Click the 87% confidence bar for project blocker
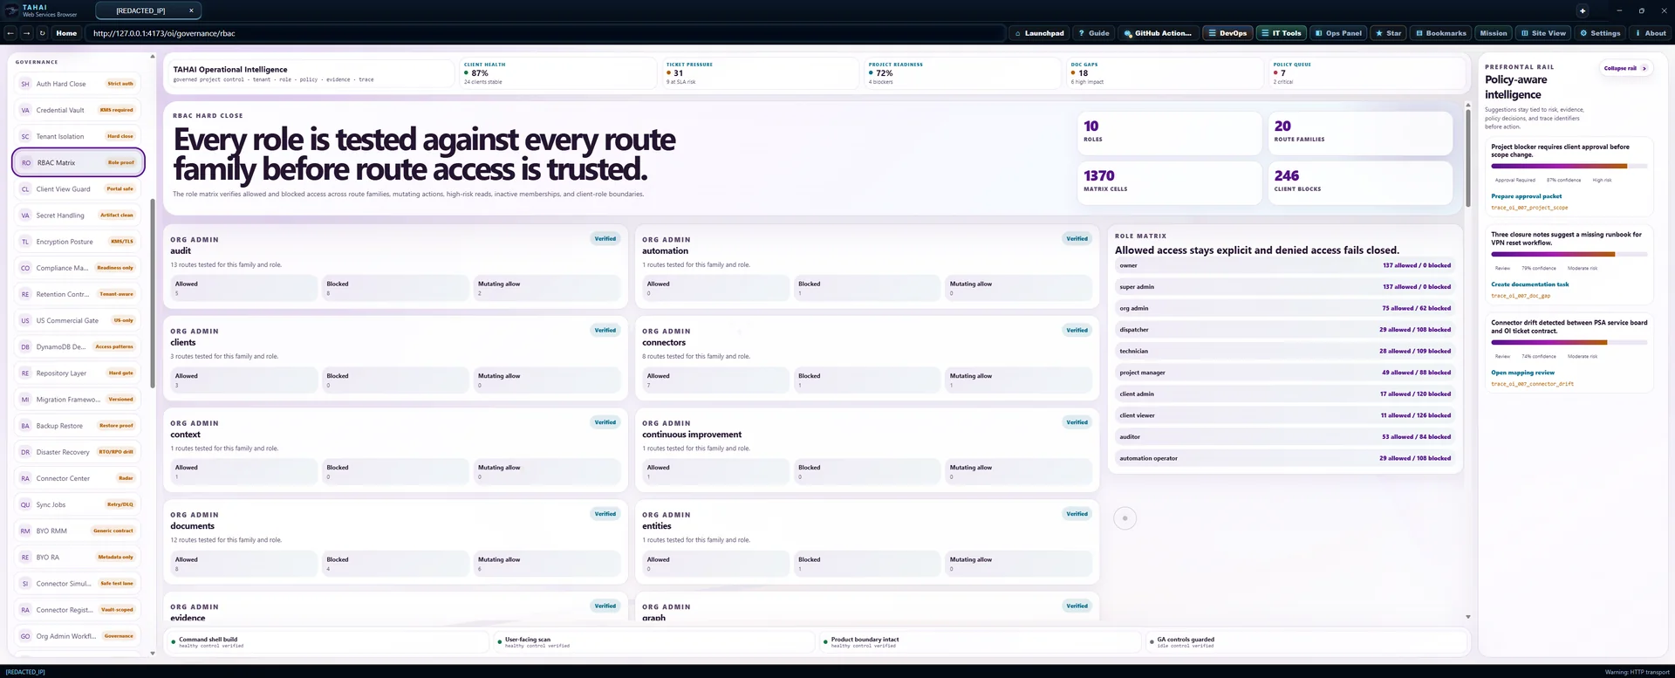The height and width of the screenshot is (678, 1675). click(1569, 166)
